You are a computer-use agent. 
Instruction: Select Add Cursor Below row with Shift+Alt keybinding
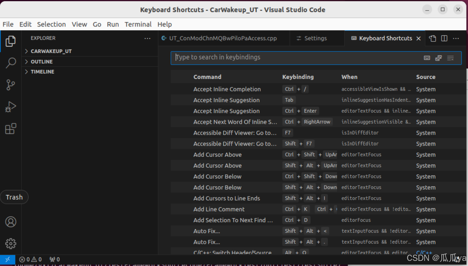[318, 187]
